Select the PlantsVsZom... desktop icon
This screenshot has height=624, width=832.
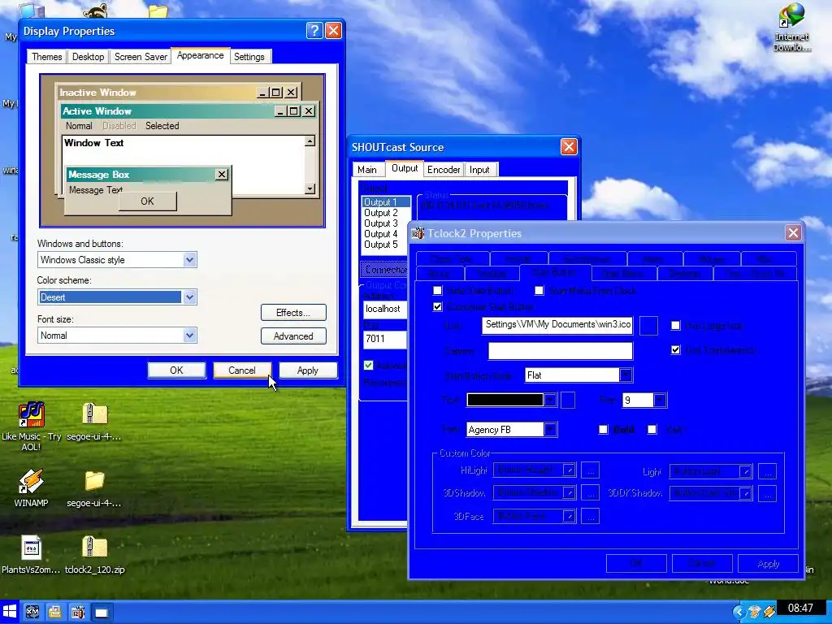pos(31,548)
